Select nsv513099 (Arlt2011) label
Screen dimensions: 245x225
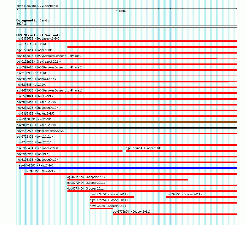tap(33, 73)
